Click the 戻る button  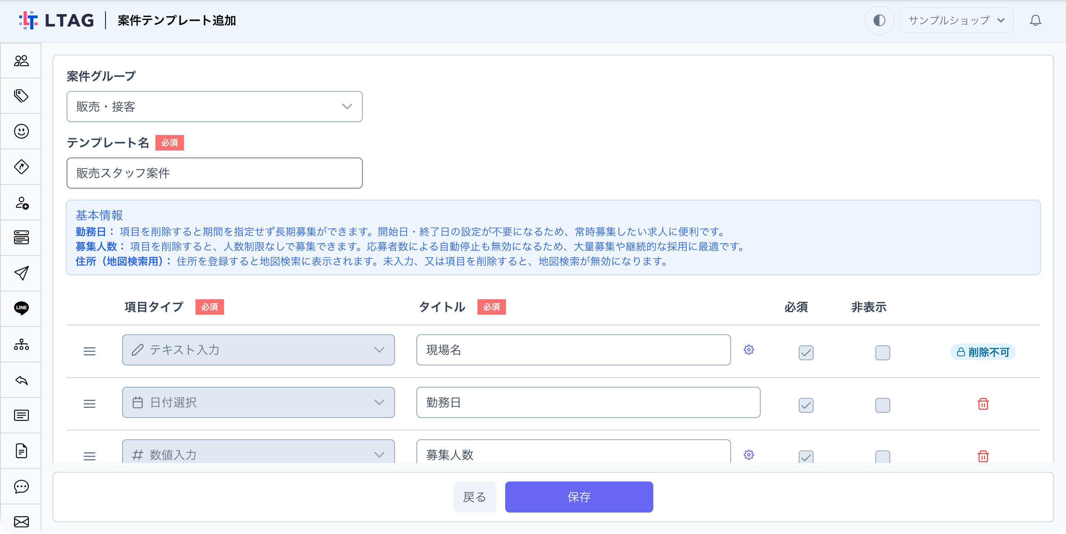pos(474,497)
